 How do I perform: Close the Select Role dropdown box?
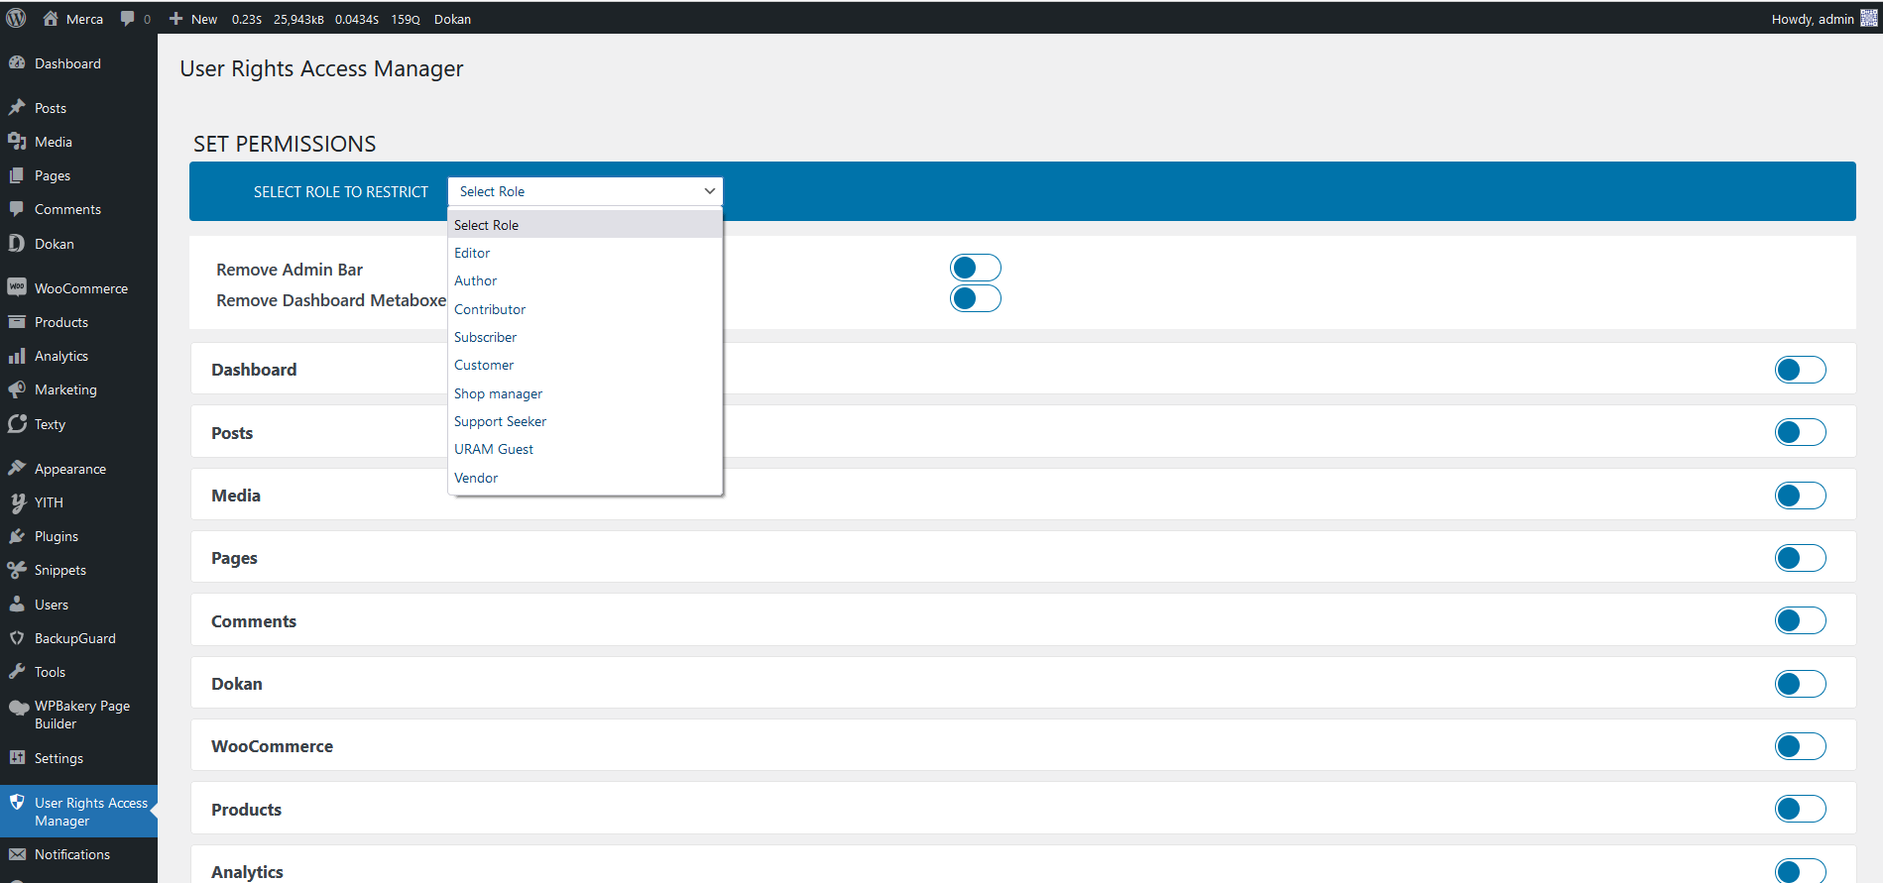[x=585, y=191]
